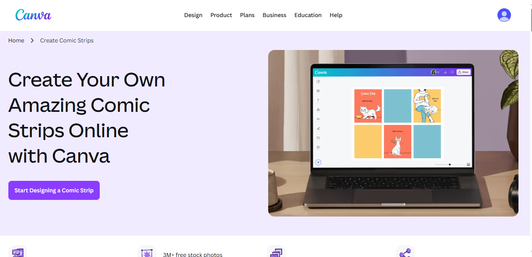Open the Design dropdown in the navigation
Screen dimensions: 532x257
click(193, 15)
